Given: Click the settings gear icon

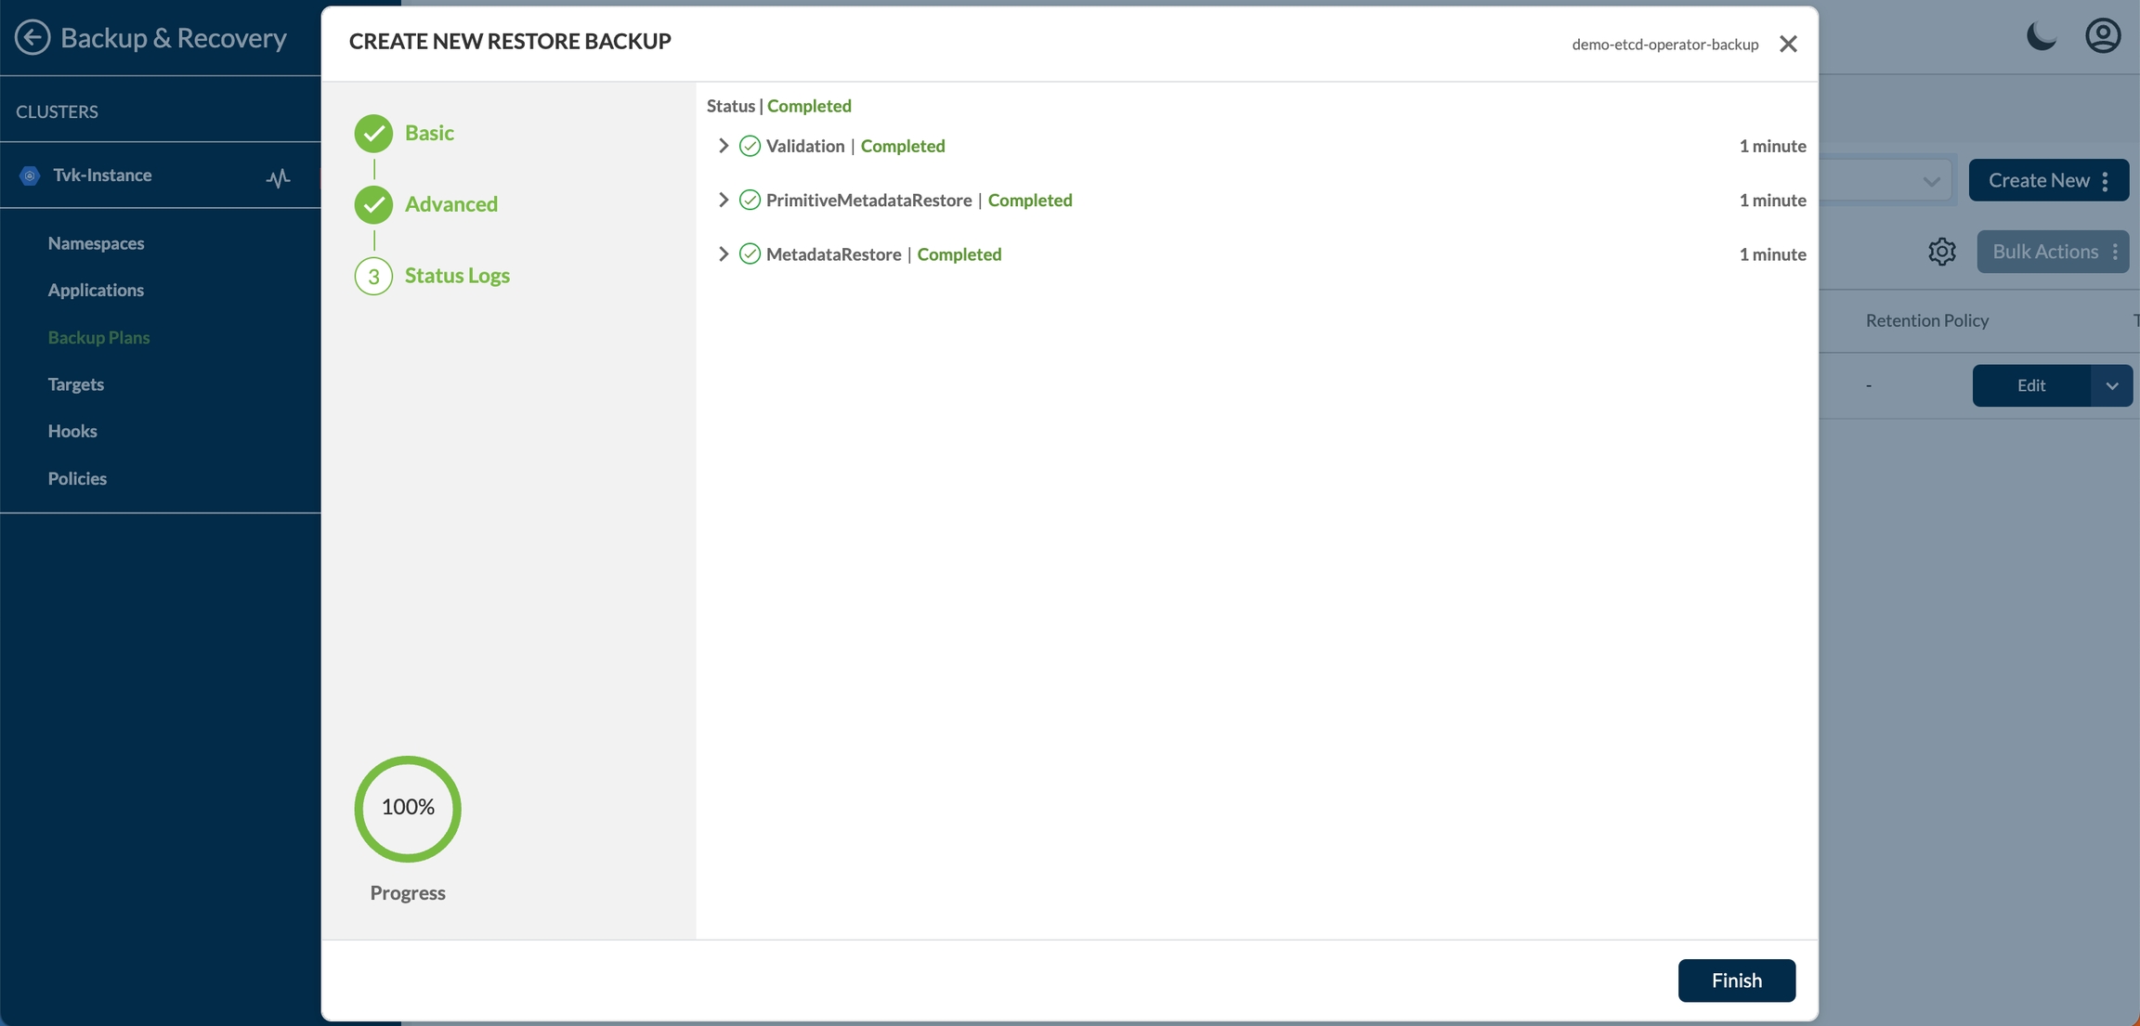Looking at the screenshot, I should [1941, 252].
